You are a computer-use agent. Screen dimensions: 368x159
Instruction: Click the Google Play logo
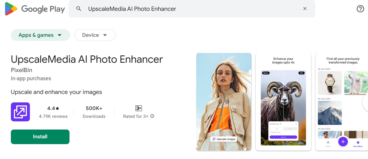tap(35, 9)
